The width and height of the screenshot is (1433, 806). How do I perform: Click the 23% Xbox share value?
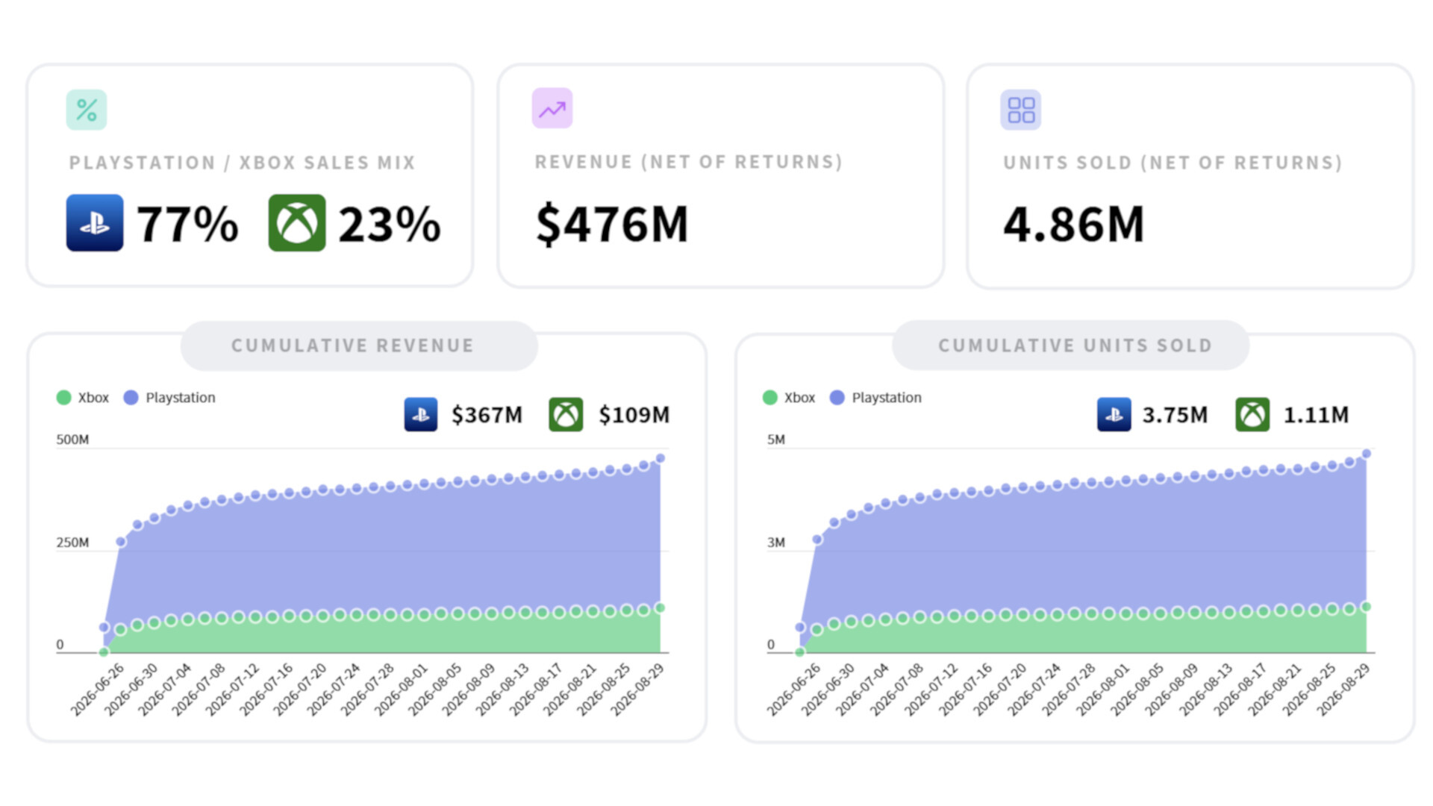click(x=390, y=224)
